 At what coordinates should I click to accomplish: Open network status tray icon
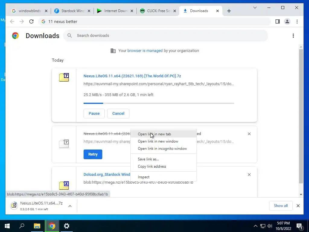(263, 226)
